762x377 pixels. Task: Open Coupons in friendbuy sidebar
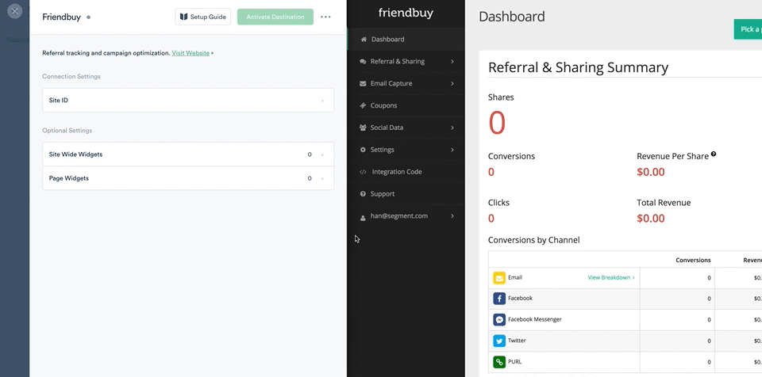(x=406, y=105)
